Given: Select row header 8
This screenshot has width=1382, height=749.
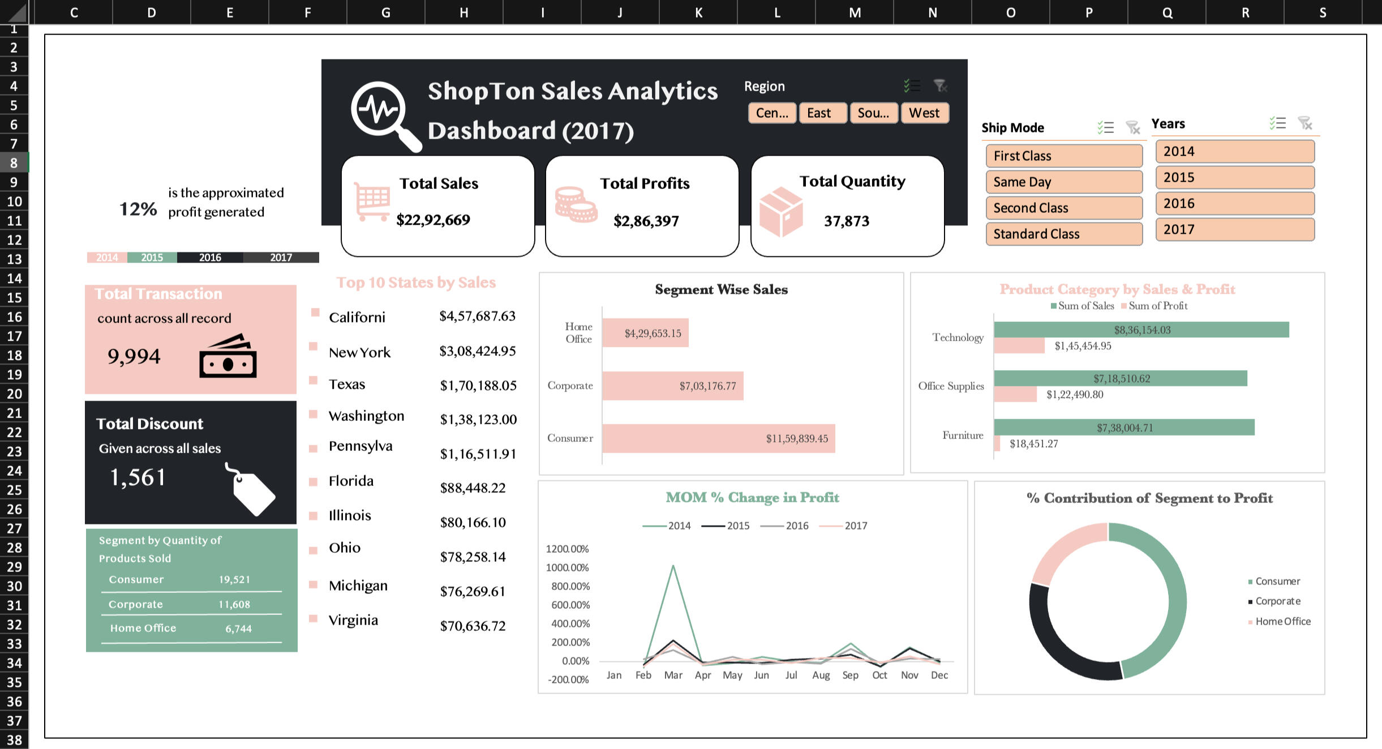Looking at the screenshot, I should click(14, 163).
